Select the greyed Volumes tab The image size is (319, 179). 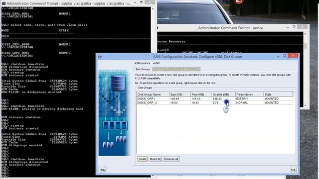159,69
